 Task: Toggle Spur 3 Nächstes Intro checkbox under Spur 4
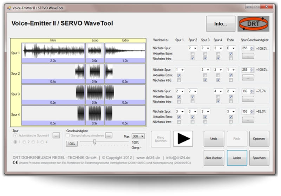[218, 101]
